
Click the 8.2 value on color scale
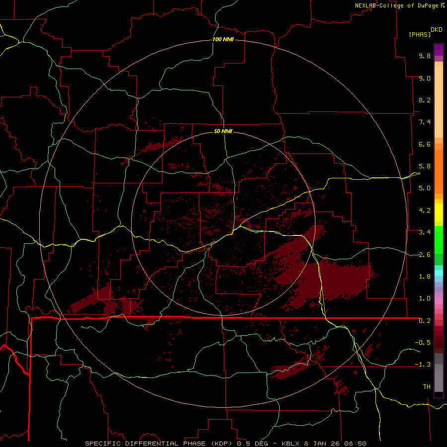coord(425,100)
